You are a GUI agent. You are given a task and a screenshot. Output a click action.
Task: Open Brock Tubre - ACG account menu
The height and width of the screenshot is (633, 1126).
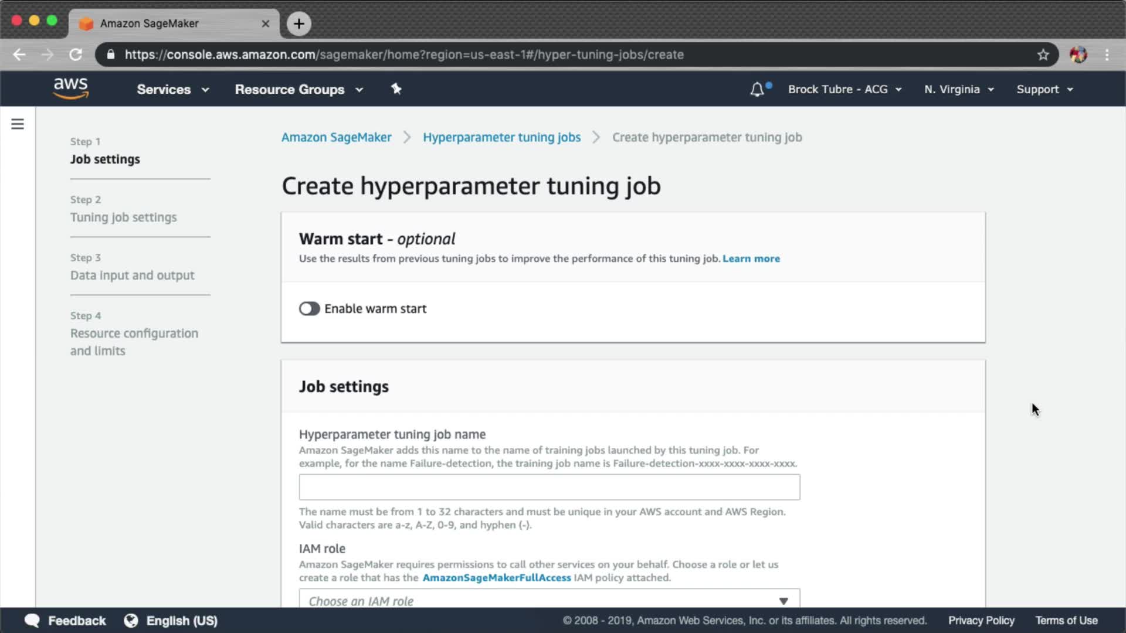(x=844, y=90)
